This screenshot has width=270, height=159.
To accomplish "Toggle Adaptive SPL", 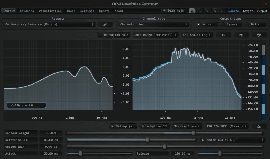I will pyautogui.click(x=155, y=126).
